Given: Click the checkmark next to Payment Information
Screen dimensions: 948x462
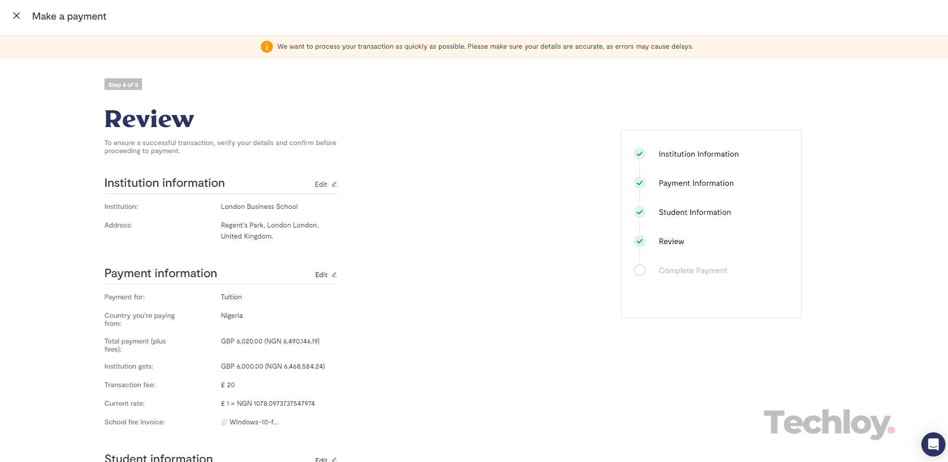Looking at the screenshot, I should 640,183.
